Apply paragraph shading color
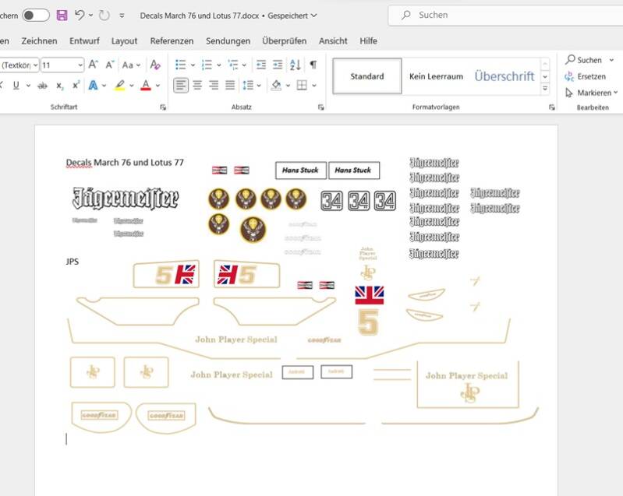This screenshot has height=496, width=623. click(x=276, y=86)
